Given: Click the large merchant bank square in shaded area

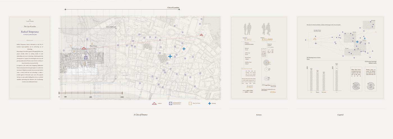Looking at the screenshot, I should 86,58.
